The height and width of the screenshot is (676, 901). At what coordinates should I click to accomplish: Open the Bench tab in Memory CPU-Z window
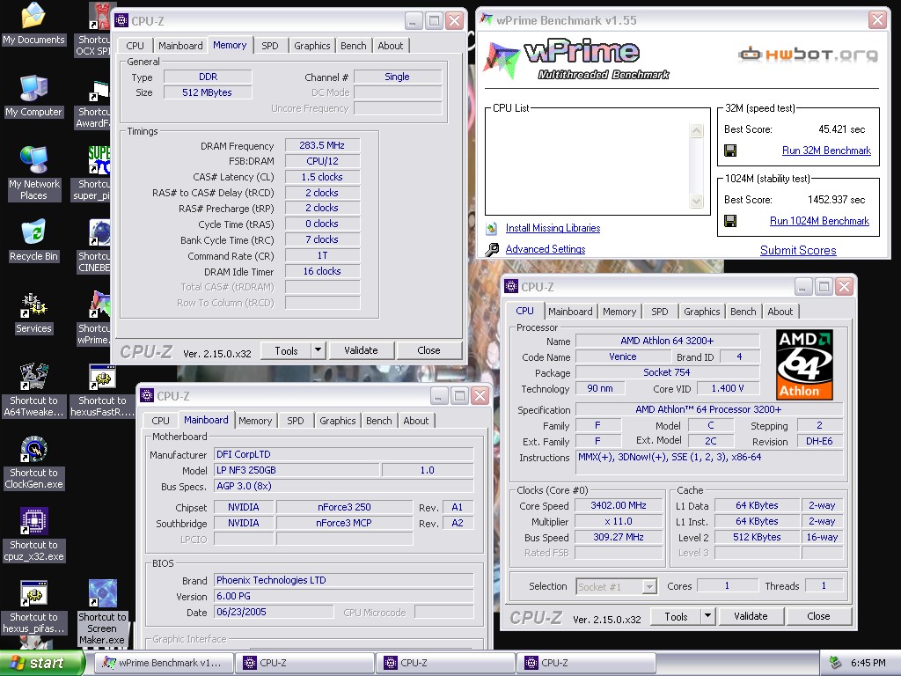[353, 46]
